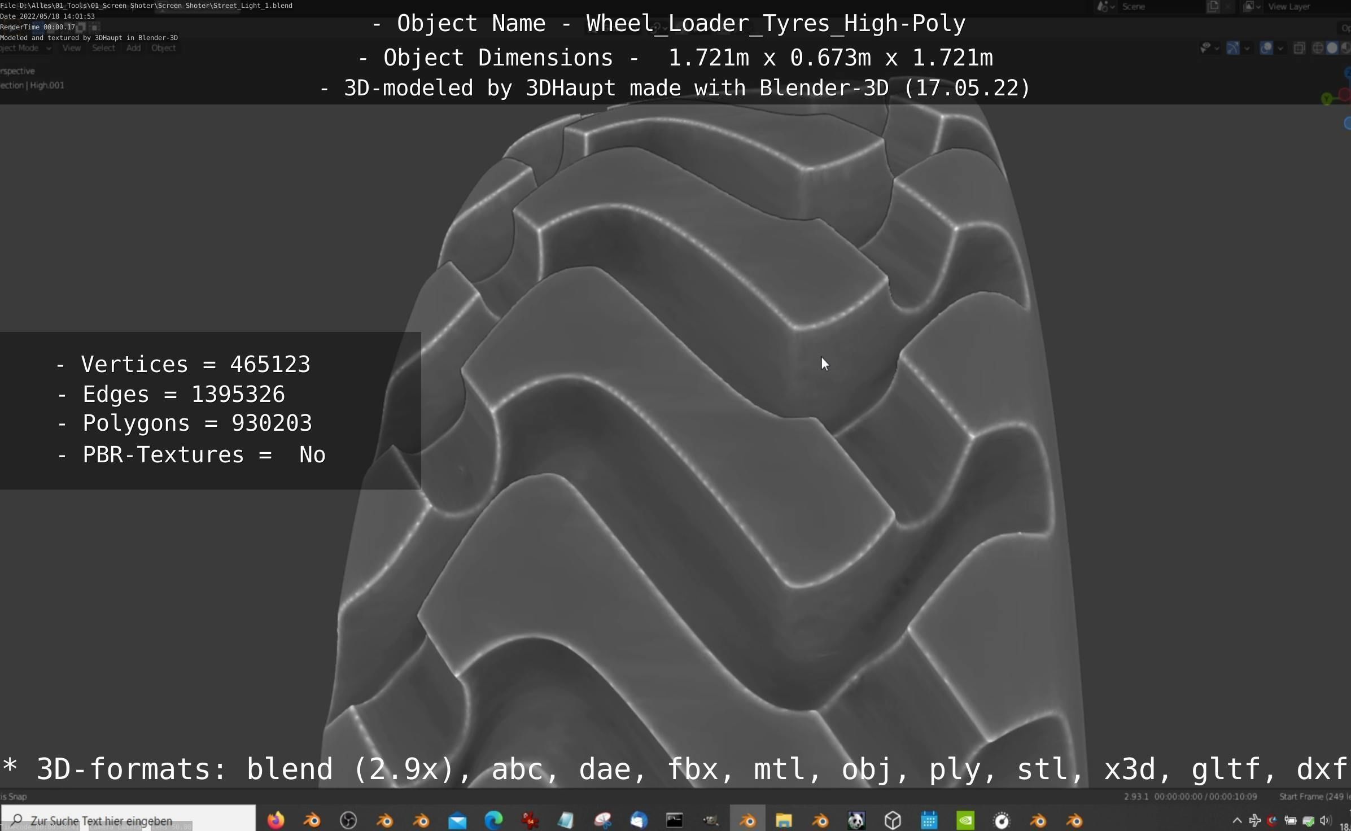1351x831 pixels.
Task: Open the Object menu
Action: pos(163,48)
